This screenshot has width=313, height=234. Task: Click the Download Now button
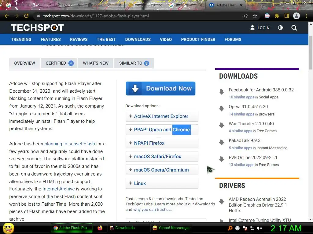160,88
